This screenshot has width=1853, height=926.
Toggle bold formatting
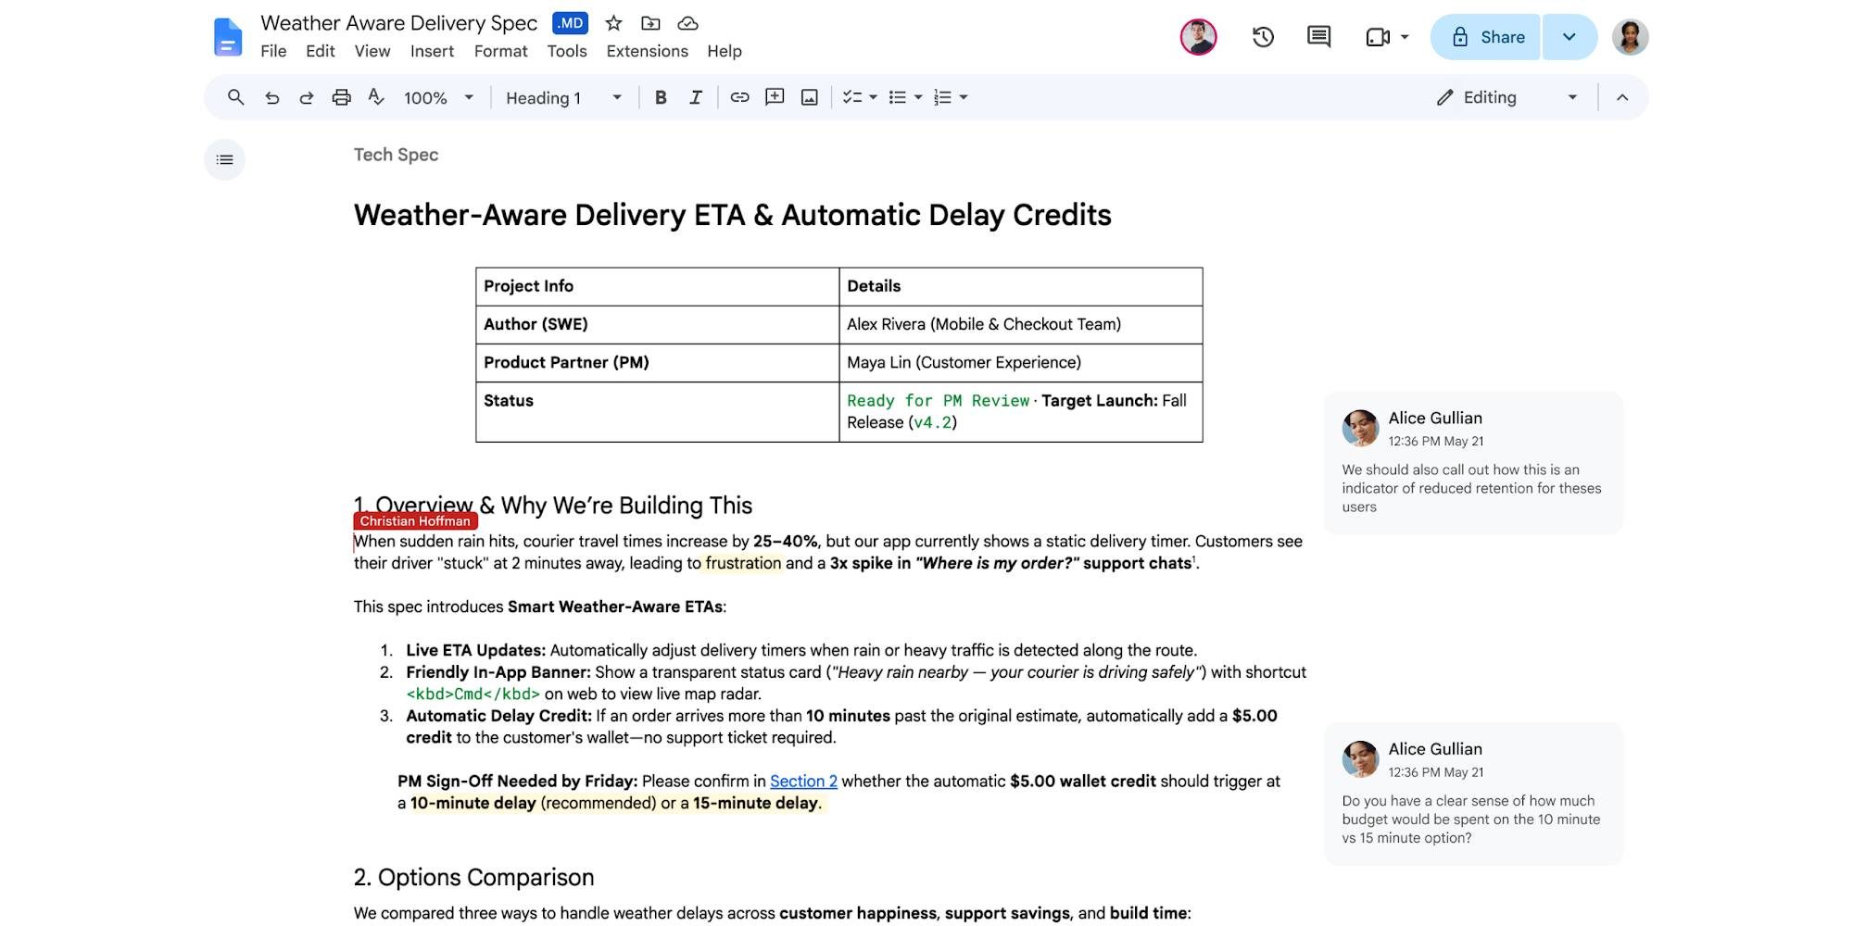point(661,97)
